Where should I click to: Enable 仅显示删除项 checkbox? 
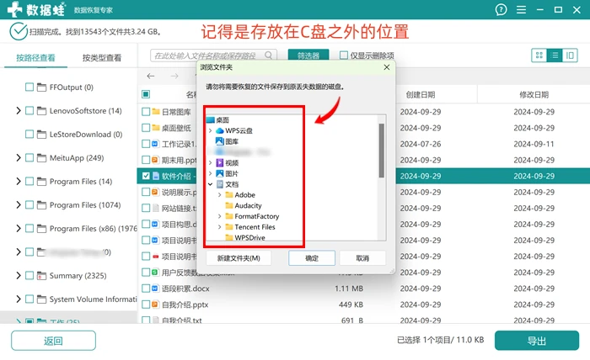(344, 56)
